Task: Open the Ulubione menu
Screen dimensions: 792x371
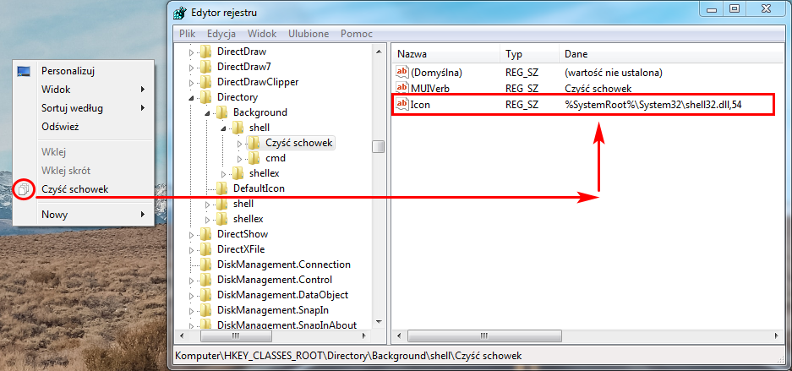Action: pyautogui.click(x=309, y=34)
